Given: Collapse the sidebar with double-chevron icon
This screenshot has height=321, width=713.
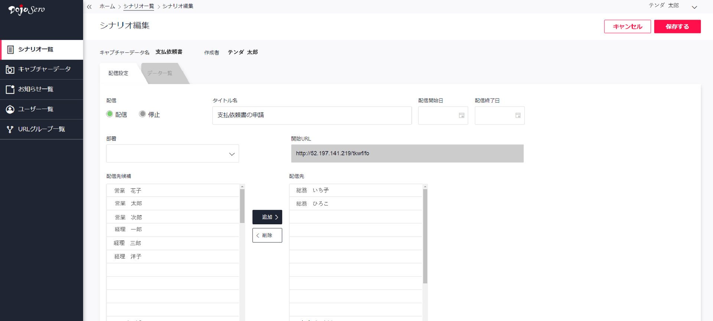Looking at the screenshot, I should 89,7.
